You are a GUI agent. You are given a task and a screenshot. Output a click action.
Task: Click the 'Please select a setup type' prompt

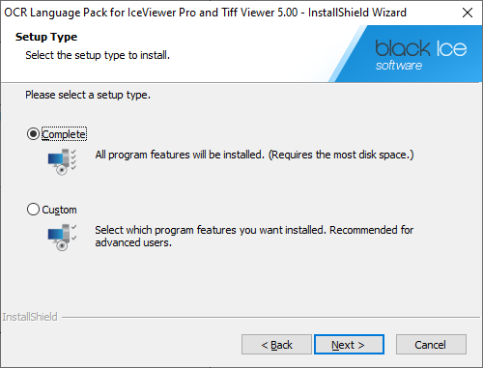(x=88, y=95)
